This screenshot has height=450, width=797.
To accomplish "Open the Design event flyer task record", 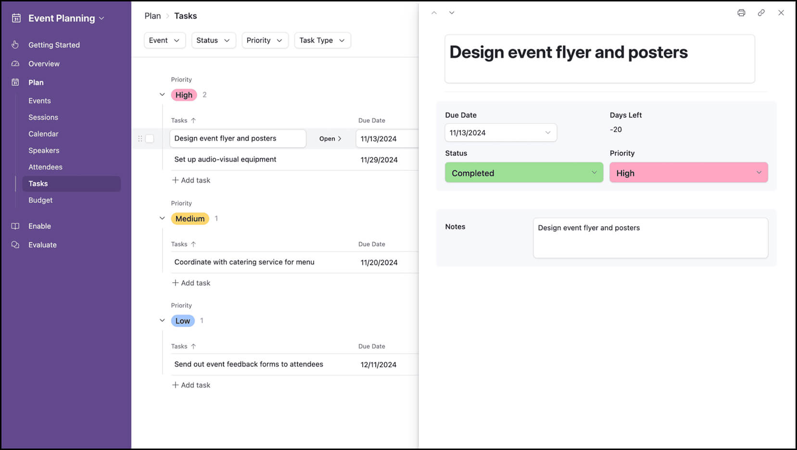I will [x=330, y=138].
